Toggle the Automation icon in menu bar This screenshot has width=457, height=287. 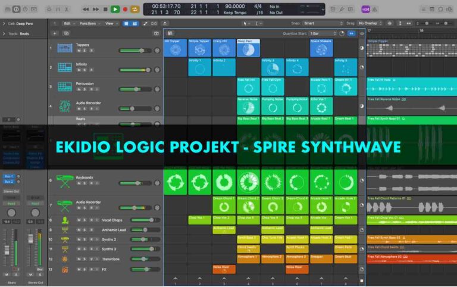145,23
